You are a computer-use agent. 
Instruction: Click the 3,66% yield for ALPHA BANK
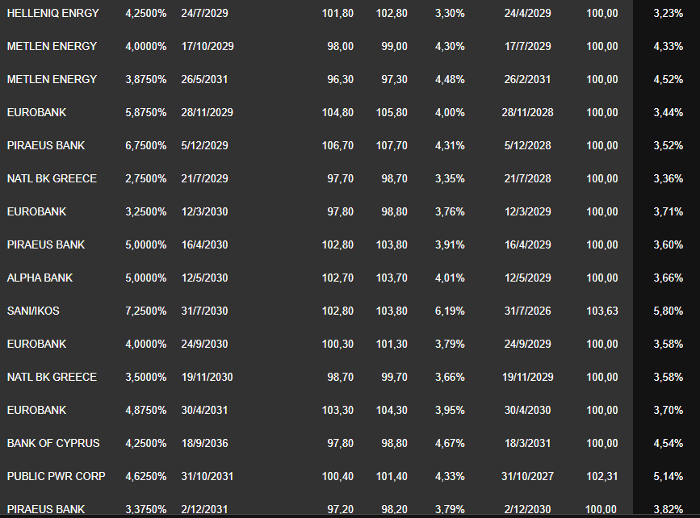pos(669,278)
